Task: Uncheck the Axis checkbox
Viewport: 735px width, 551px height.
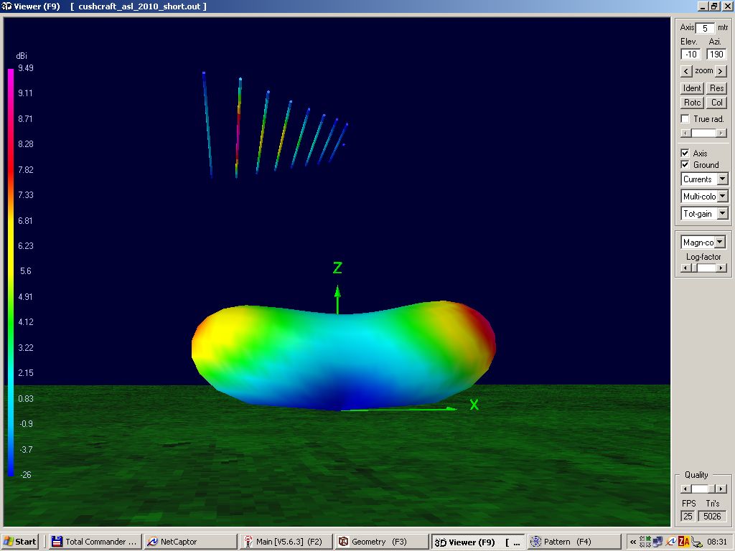Action: coord(685,154)
